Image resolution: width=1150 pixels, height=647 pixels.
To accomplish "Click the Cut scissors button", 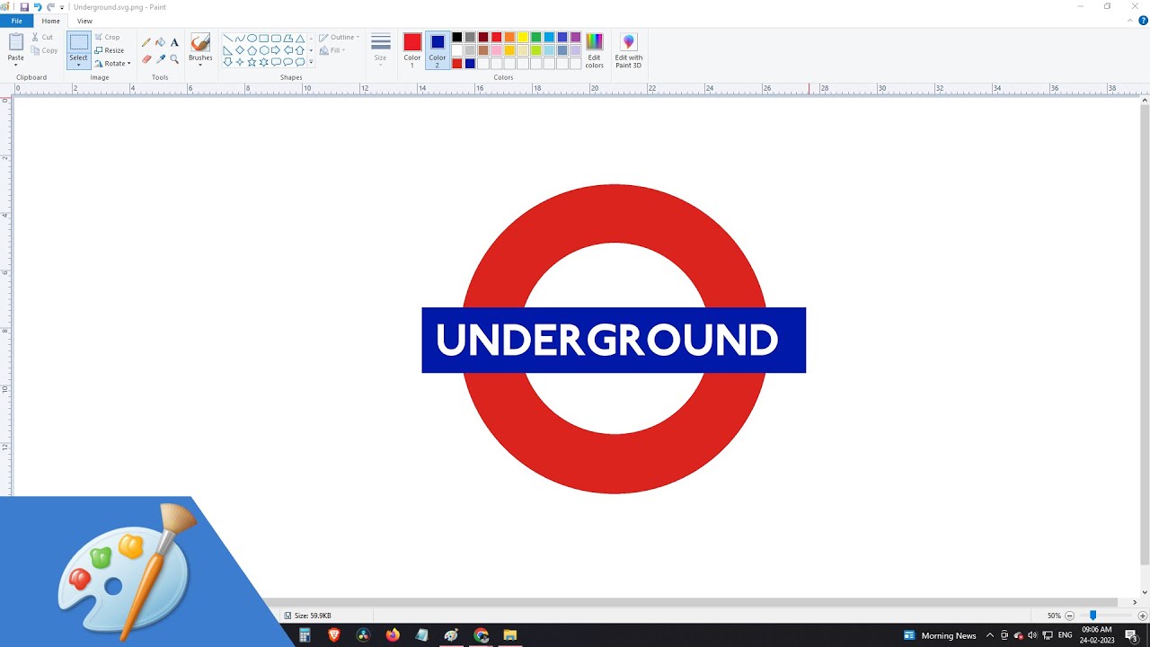I will 42,37.
